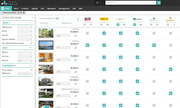Open the palm tree thumbnail of the GAYARD listing
Screen dimensions: 180x108
(x=46, y=33)
